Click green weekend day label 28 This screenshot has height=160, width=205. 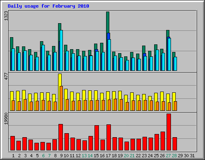coord(174,156)
